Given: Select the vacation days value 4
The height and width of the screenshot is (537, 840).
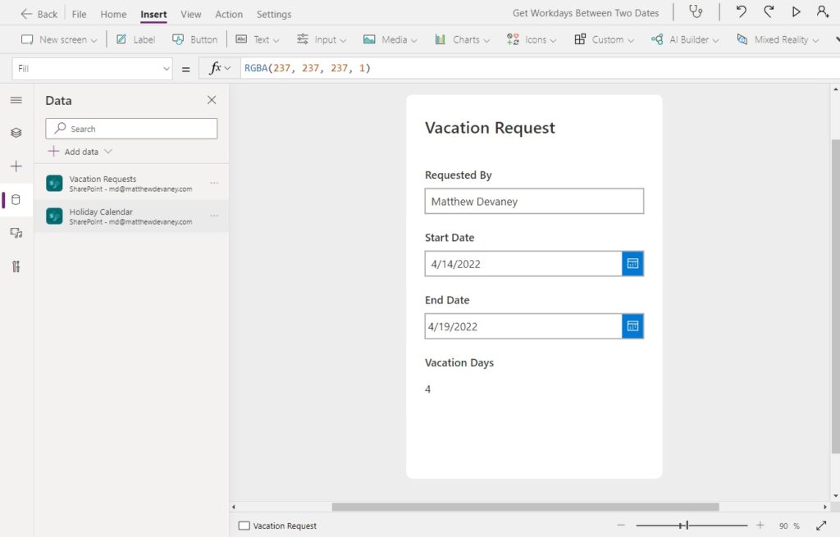Looking at the screenshot, I should pyautogui.click(x=427, y=389).
